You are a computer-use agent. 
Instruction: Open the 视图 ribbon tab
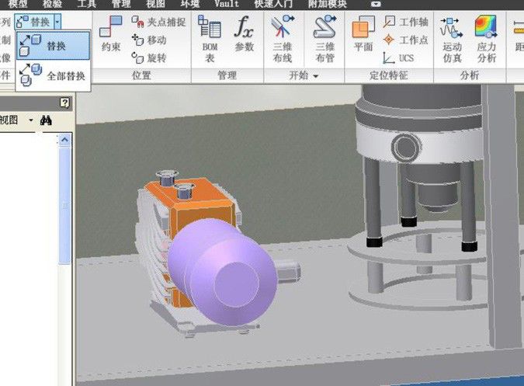tap(155, 4)
